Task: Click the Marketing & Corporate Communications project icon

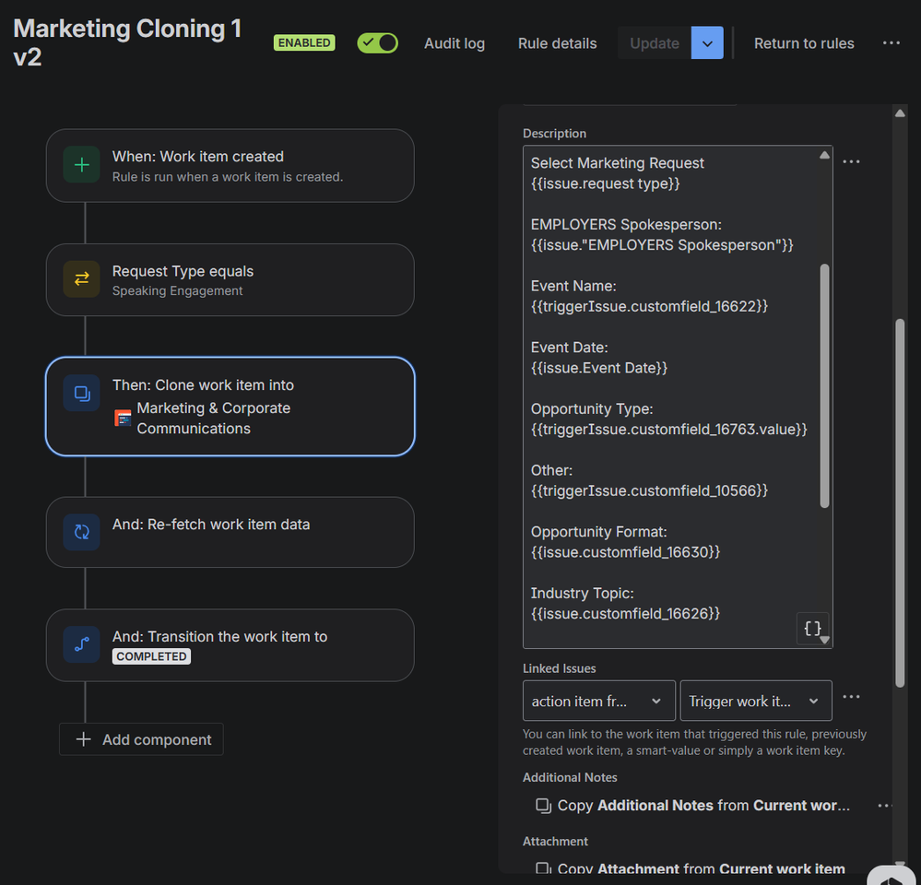Action: 123,419
